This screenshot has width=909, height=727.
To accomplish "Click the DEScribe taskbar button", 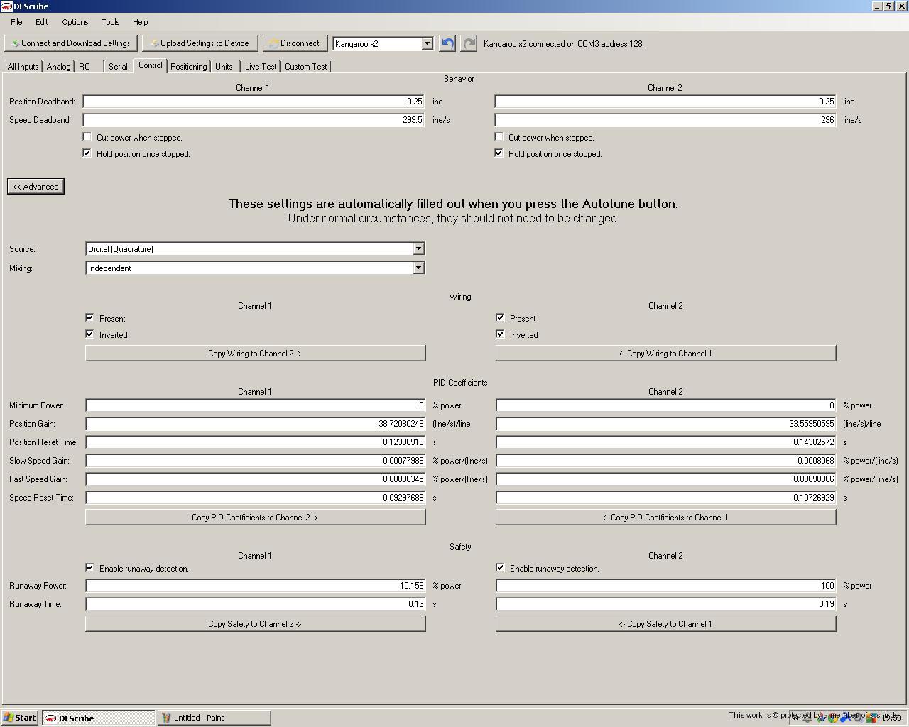I will pos(98,718).
